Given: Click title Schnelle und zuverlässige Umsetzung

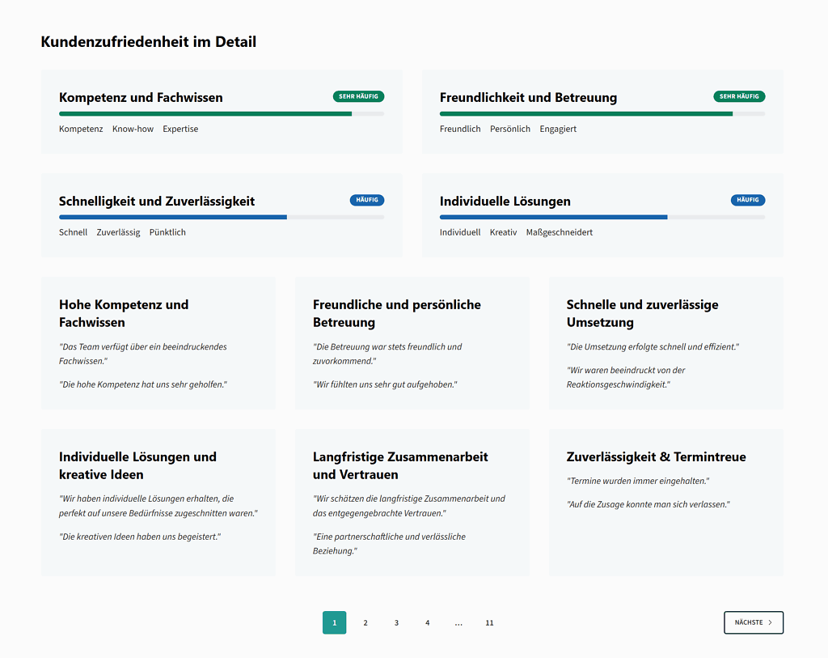Looking at the screenshot, I should (x=643, y=313).
